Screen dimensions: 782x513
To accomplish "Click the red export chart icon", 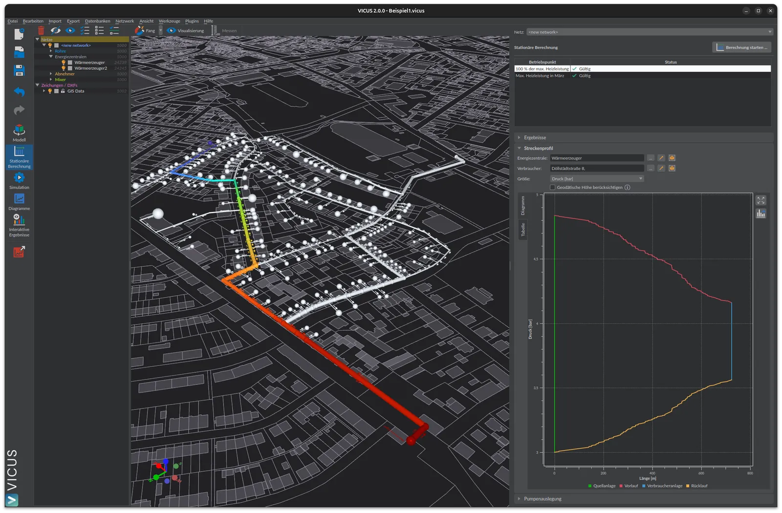I will pos(19,252).
